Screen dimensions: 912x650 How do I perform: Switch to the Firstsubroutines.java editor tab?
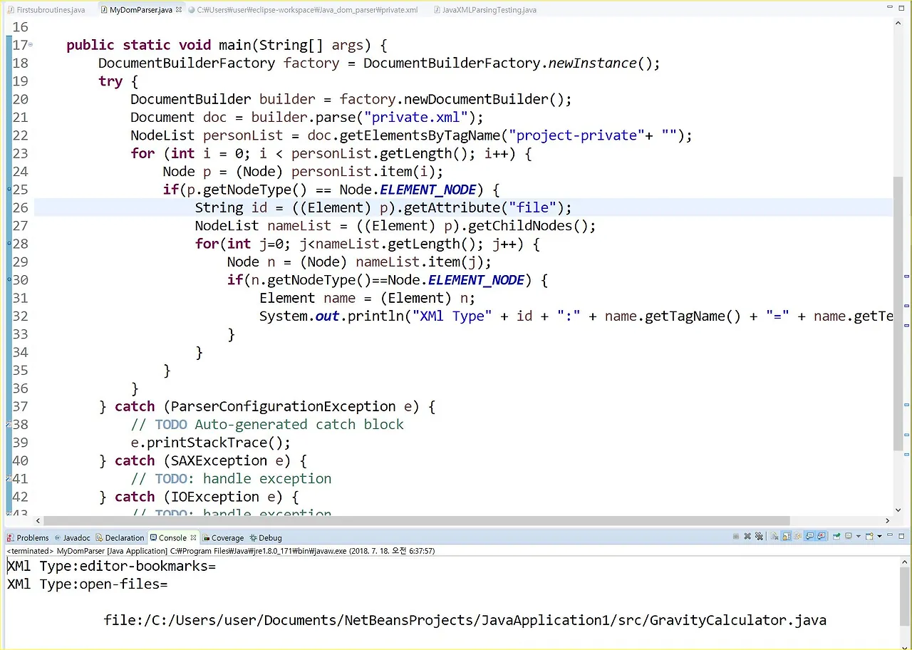[x=46, y=10]
